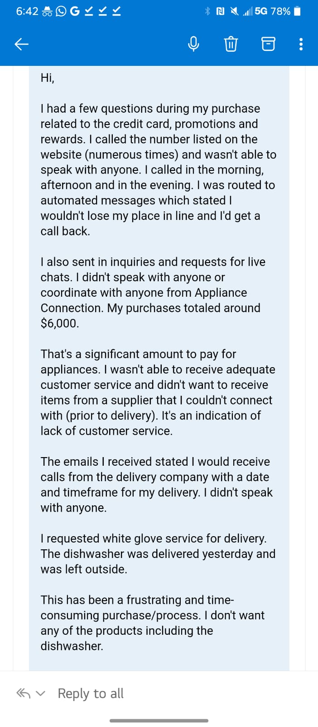Viewport: 318px width, 727px height.
Task: Tap the muted sound icon in status bar
Action: pos(234,11)
